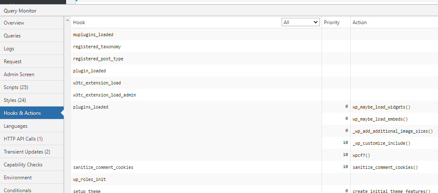Click the scroll-up arrow beside the Hook column
The width and height of the screenshot is (438, 193).
(67, 20)
